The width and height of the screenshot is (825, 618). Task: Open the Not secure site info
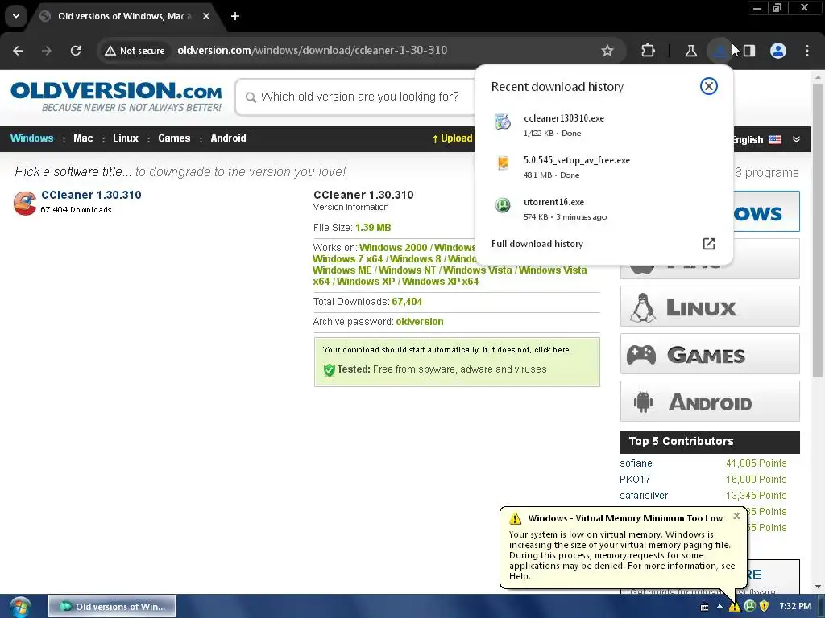click(x=135, y=51)
